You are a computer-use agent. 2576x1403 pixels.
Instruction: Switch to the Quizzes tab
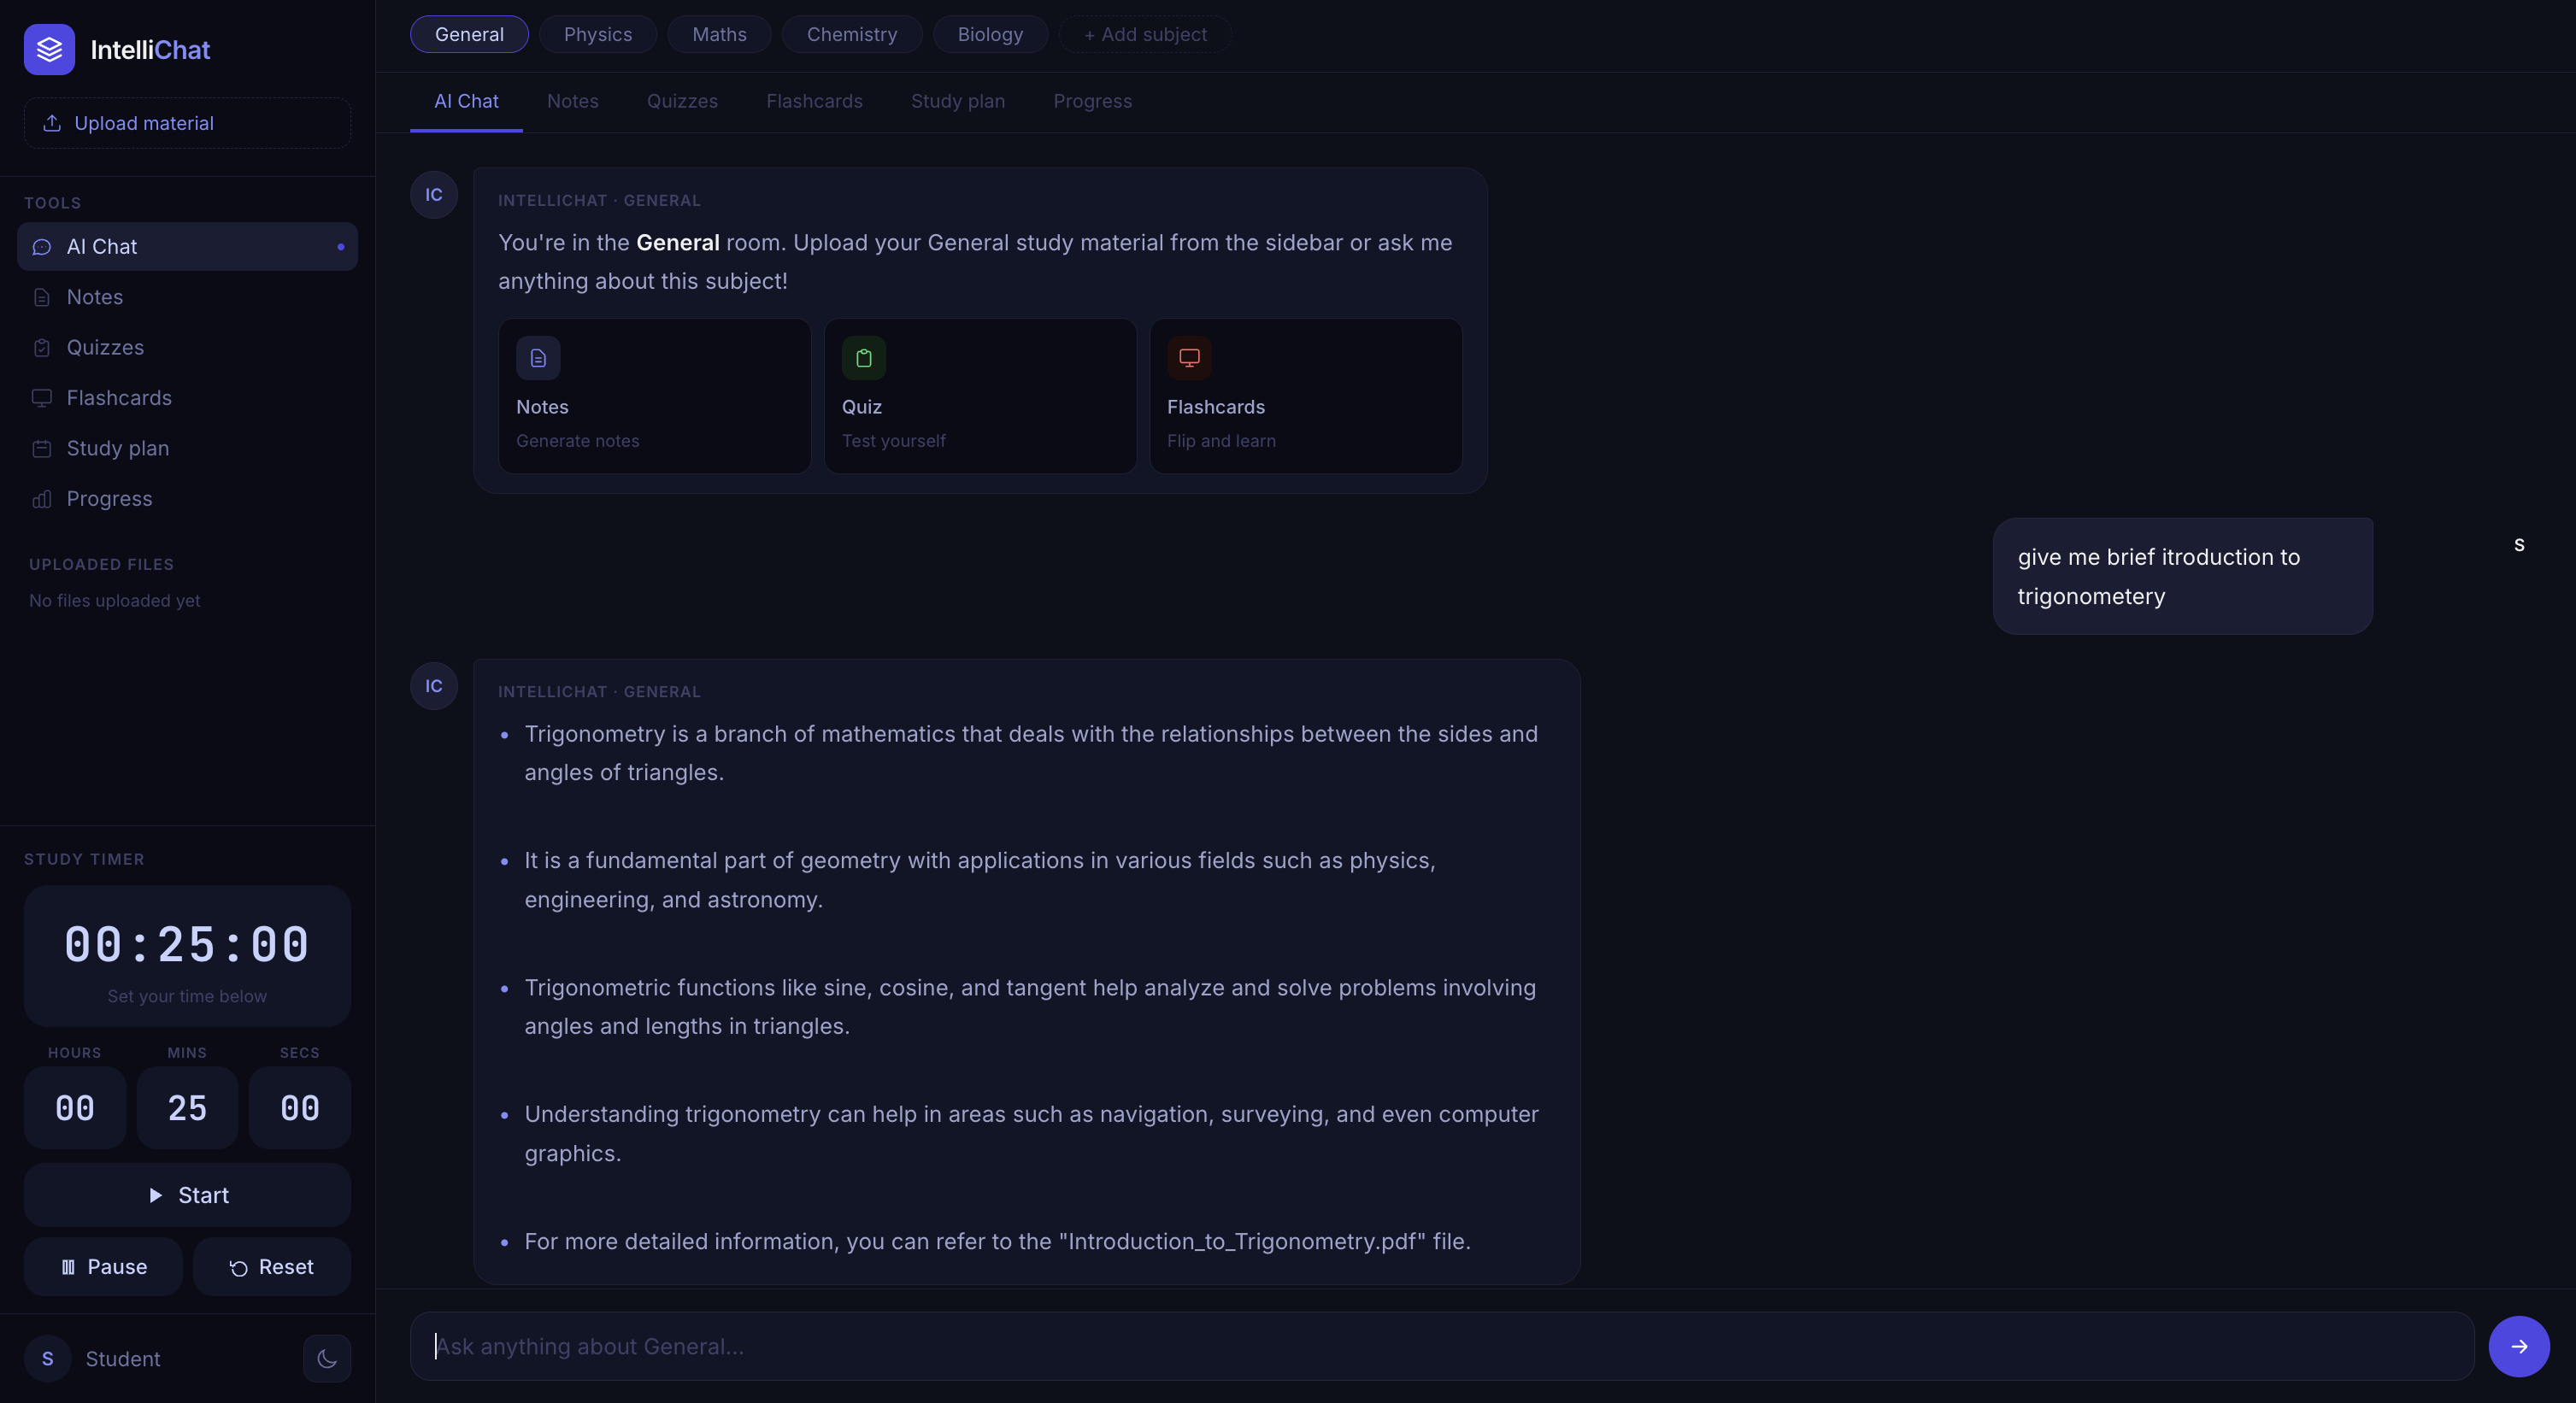coord(682,101)
